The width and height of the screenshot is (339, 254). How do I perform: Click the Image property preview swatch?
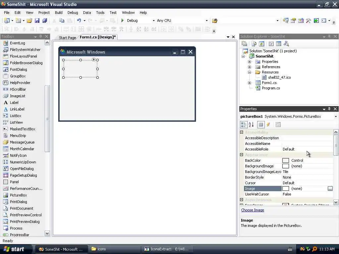click(x=286, y=189)
